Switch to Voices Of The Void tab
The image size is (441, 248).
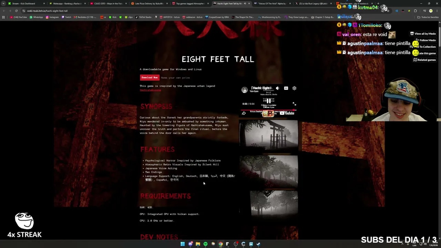click(x=270, y=3)
